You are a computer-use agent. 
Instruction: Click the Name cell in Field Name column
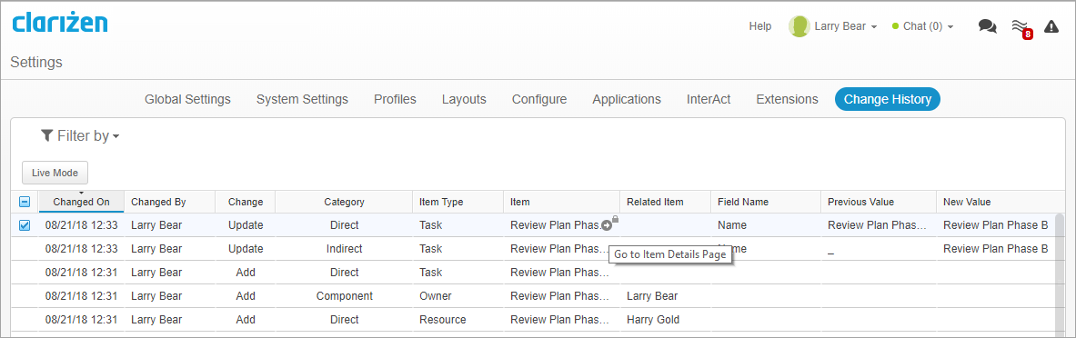(765, 224)
